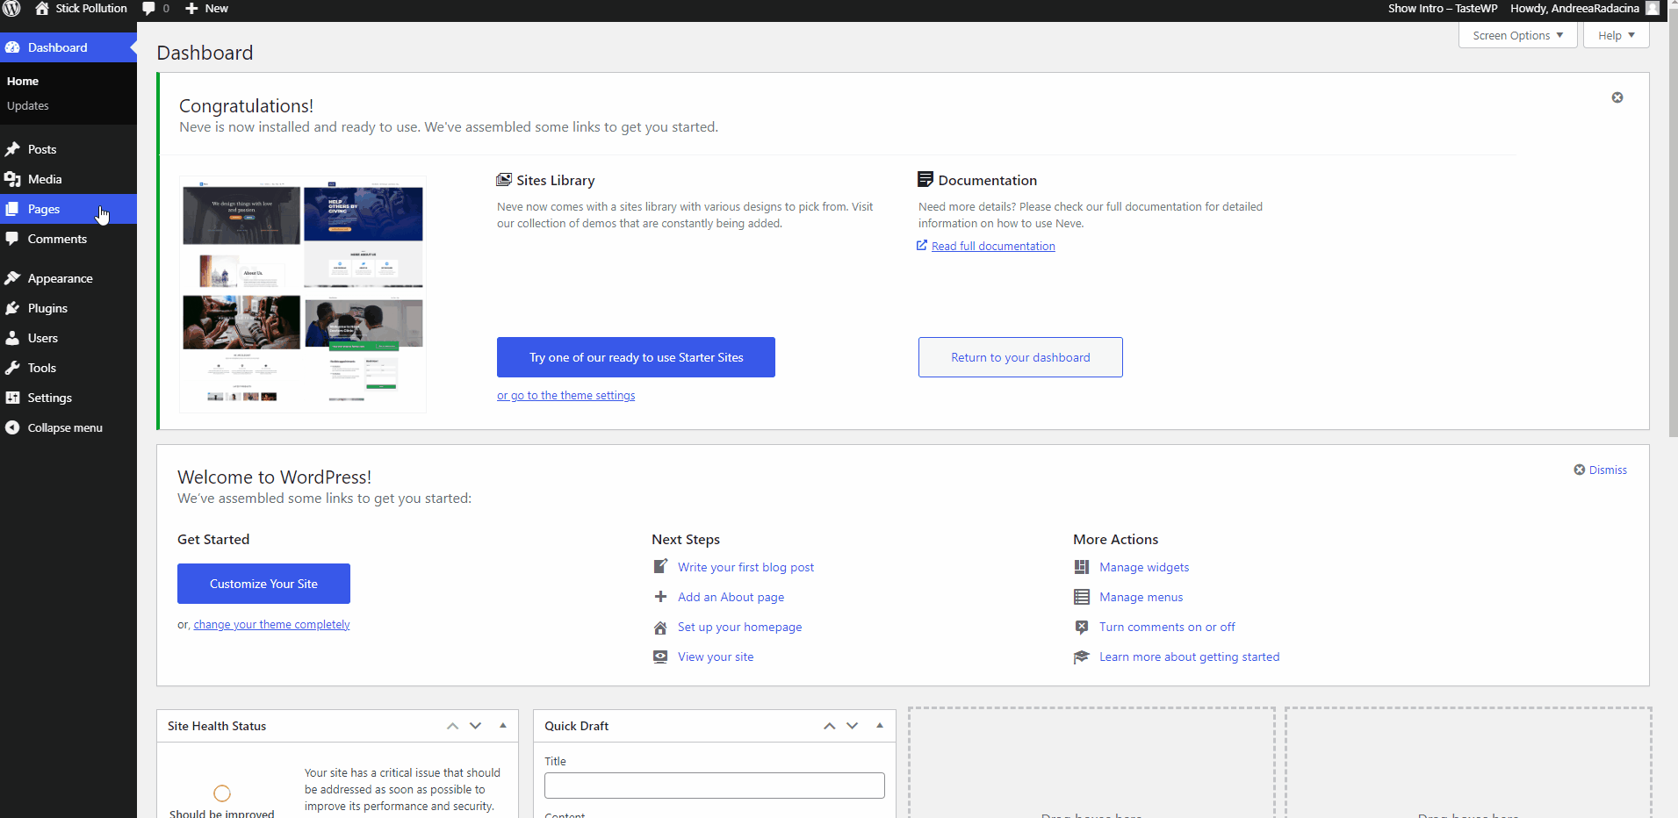The height and width of the screenshot is (818, 1678).
Task: Click the comment icon beside Turn comments on or off
Action: [1082, 627]
